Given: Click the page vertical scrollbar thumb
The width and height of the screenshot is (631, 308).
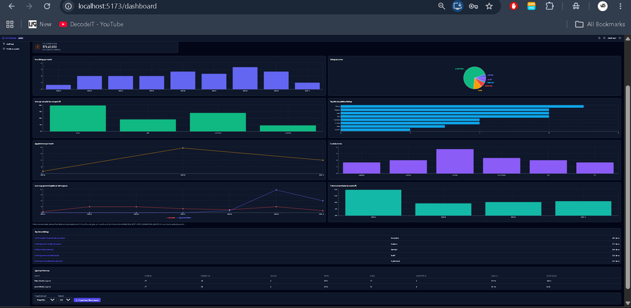Looking at the screenshot, I should click(x=627, y=187).
